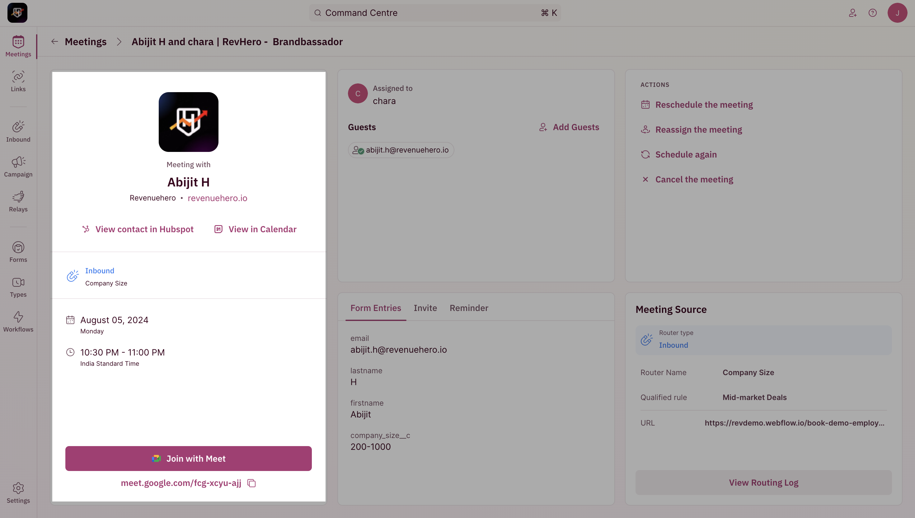The image size is (915, 518).
Task: Click the calendar icon beside View in Calendar
Action: pos(218,229)
